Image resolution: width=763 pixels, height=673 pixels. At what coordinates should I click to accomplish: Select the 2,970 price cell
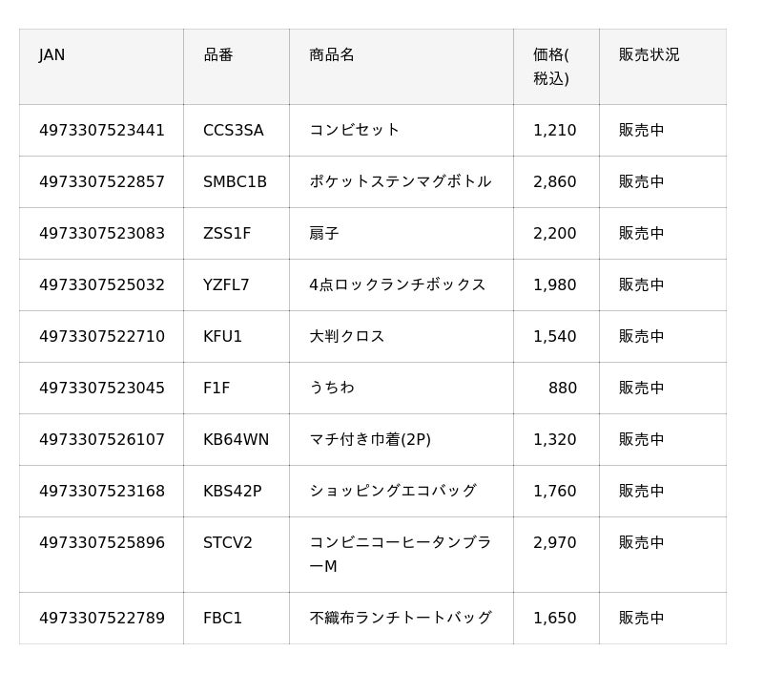(x=556, y=555)
